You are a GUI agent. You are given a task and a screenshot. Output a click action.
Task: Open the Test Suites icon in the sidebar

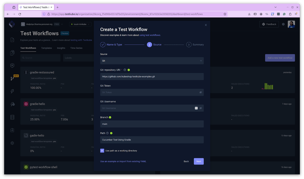(12, 53)
